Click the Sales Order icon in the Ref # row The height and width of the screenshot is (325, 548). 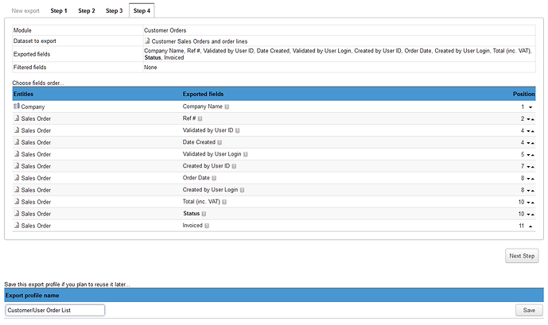(17, 118)
